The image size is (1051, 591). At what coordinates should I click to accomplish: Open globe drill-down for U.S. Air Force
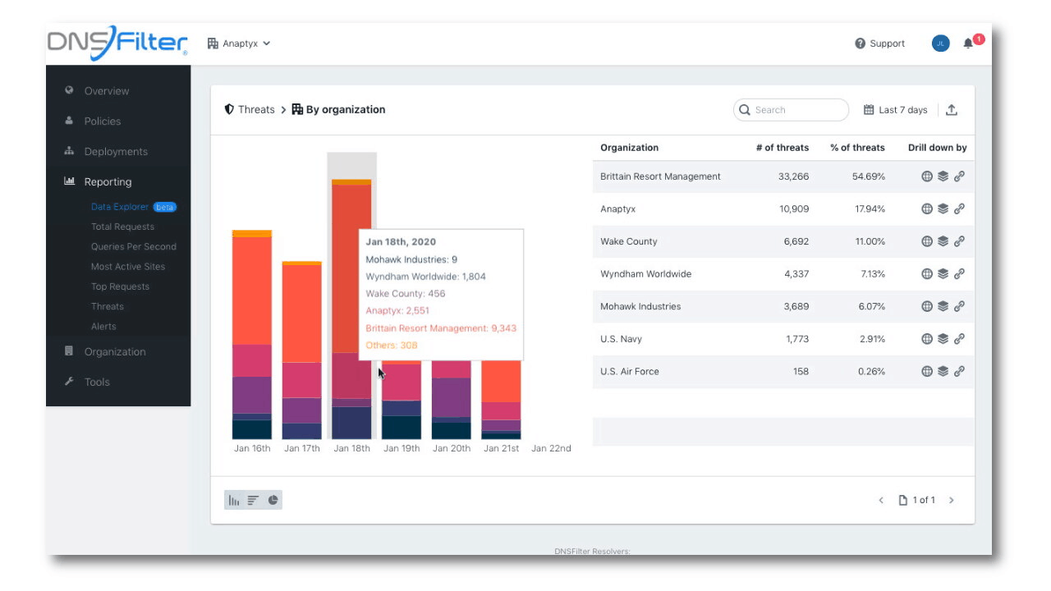point(927,371)
